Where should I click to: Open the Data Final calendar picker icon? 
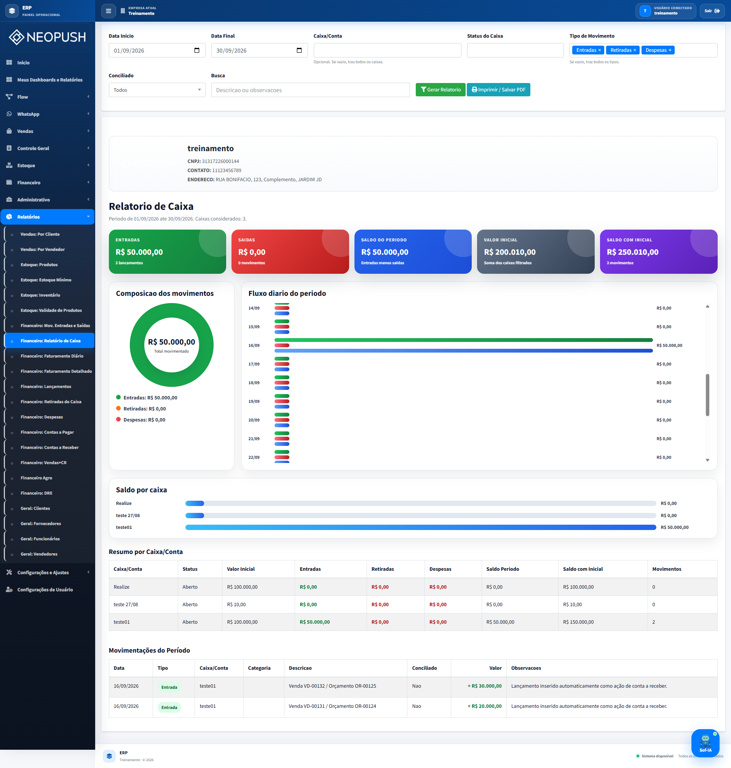pyautogui.click(x=299, y=50)
